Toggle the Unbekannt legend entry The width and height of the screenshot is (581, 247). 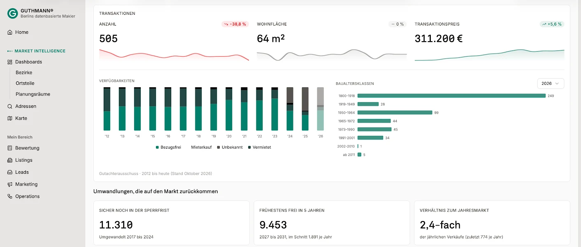point(230,147)
